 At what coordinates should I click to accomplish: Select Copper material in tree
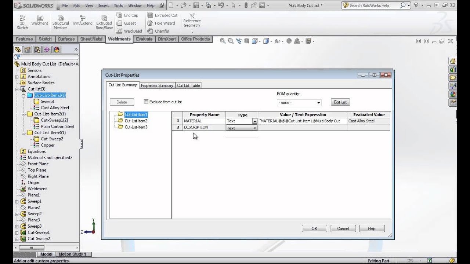(48, 145)
